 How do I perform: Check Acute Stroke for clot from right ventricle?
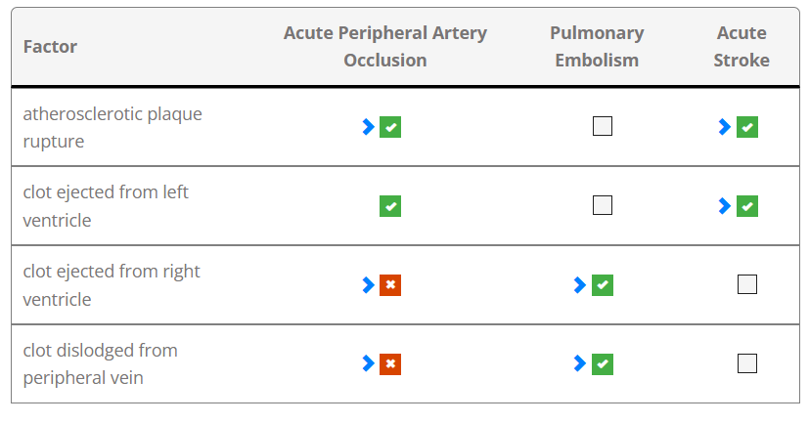[x=747, y=284]
